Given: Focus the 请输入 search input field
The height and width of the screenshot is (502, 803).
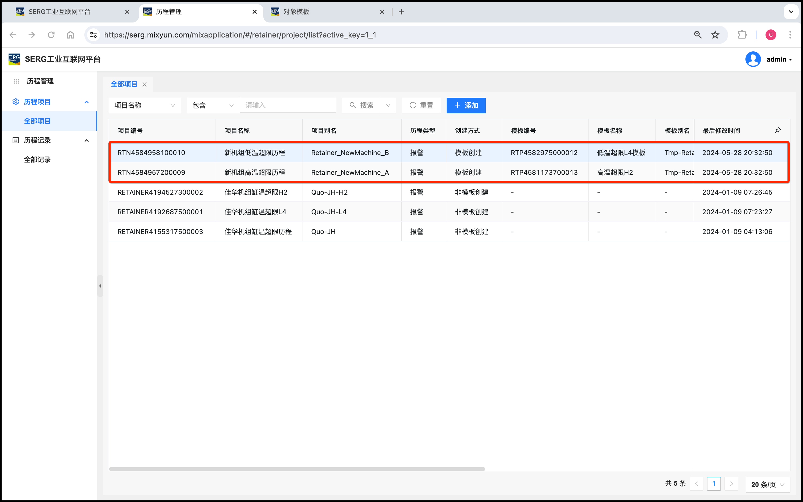Looking at the screenshot, I should pyautogui.click(x=288, y=105).
